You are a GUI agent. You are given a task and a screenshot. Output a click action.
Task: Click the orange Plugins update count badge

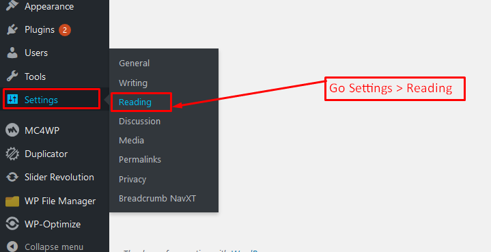[x=65, y=30]
